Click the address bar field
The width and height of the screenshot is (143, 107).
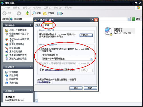pos(69,19)
